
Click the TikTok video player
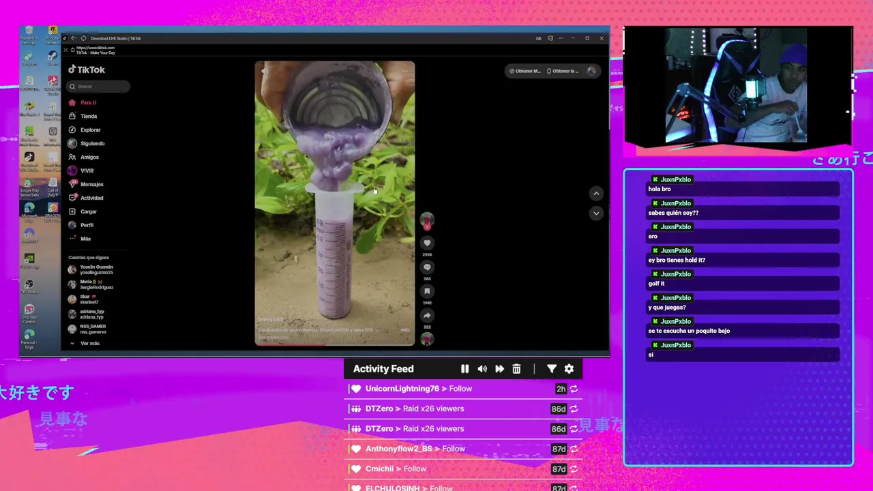tap(334, 203)
